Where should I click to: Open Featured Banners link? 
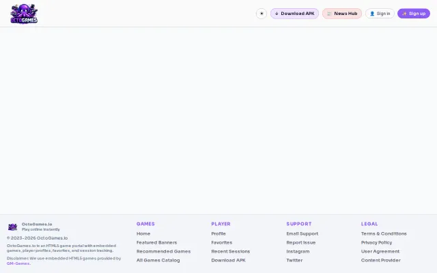[156, 243]
